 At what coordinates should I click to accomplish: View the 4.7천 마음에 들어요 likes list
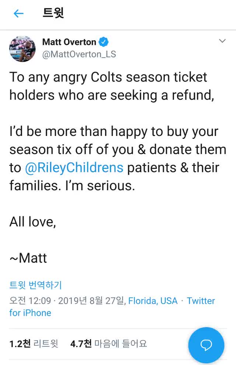pyautogui.click(x=108, y=344)
